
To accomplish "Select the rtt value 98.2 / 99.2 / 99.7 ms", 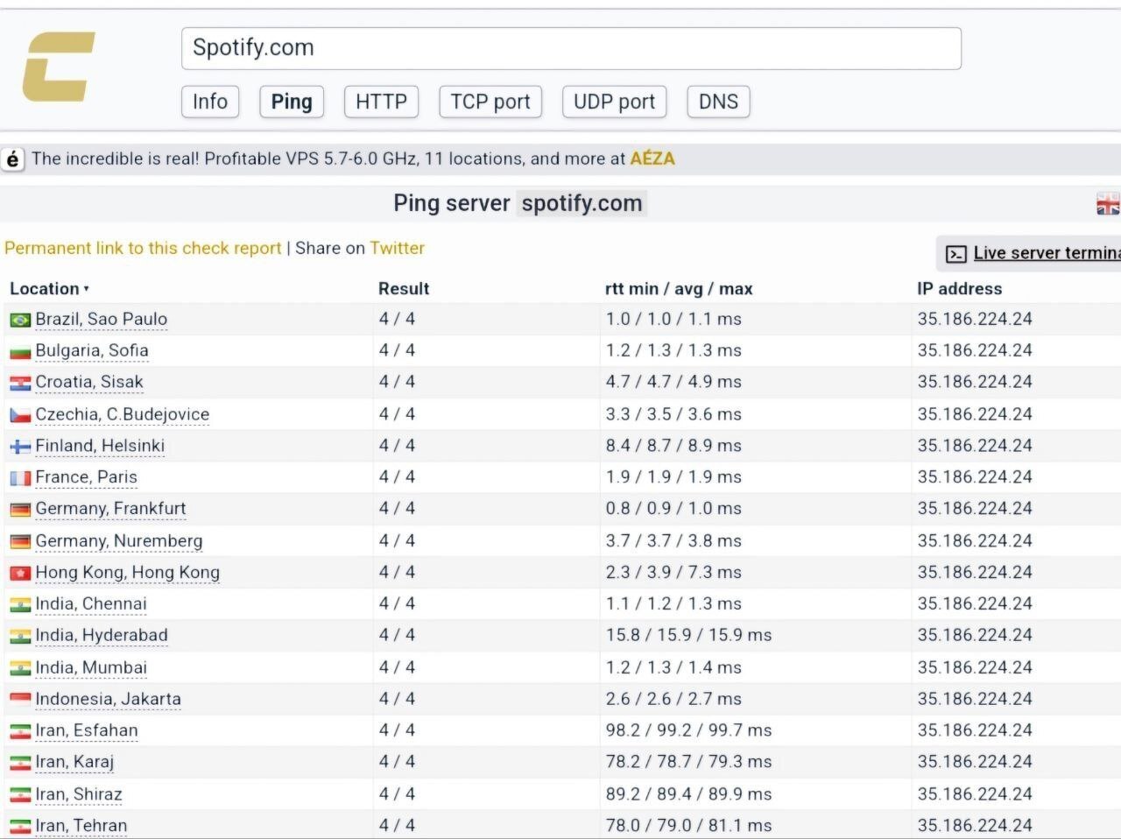I will coord(688,730).
